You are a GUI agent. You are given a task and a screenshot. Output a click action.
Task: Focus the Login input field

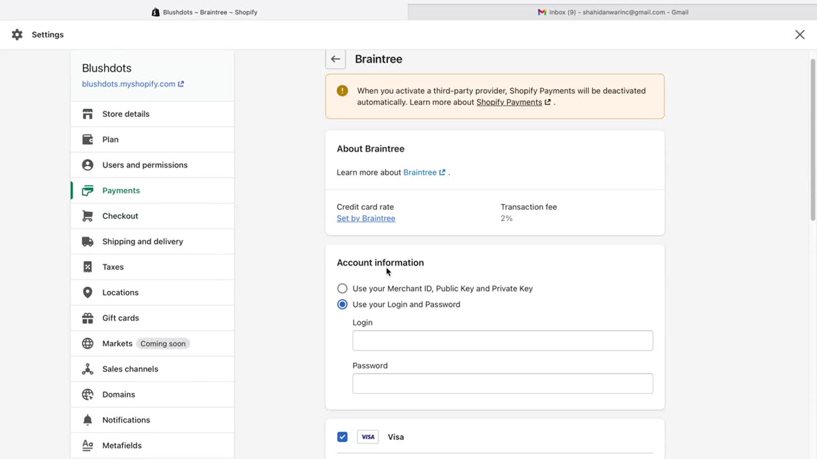point(502,340)
